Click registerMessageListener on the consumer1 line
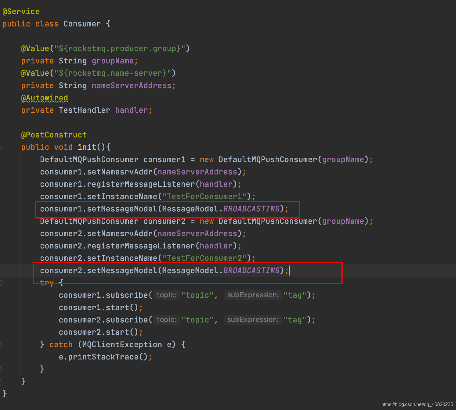The width and height of the screenshot is (456, 410). point(141,184)
